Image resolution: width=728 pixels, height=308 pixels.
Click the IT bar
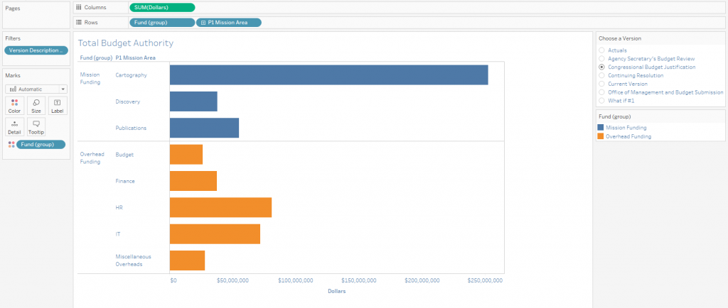(x=215, y=234)
